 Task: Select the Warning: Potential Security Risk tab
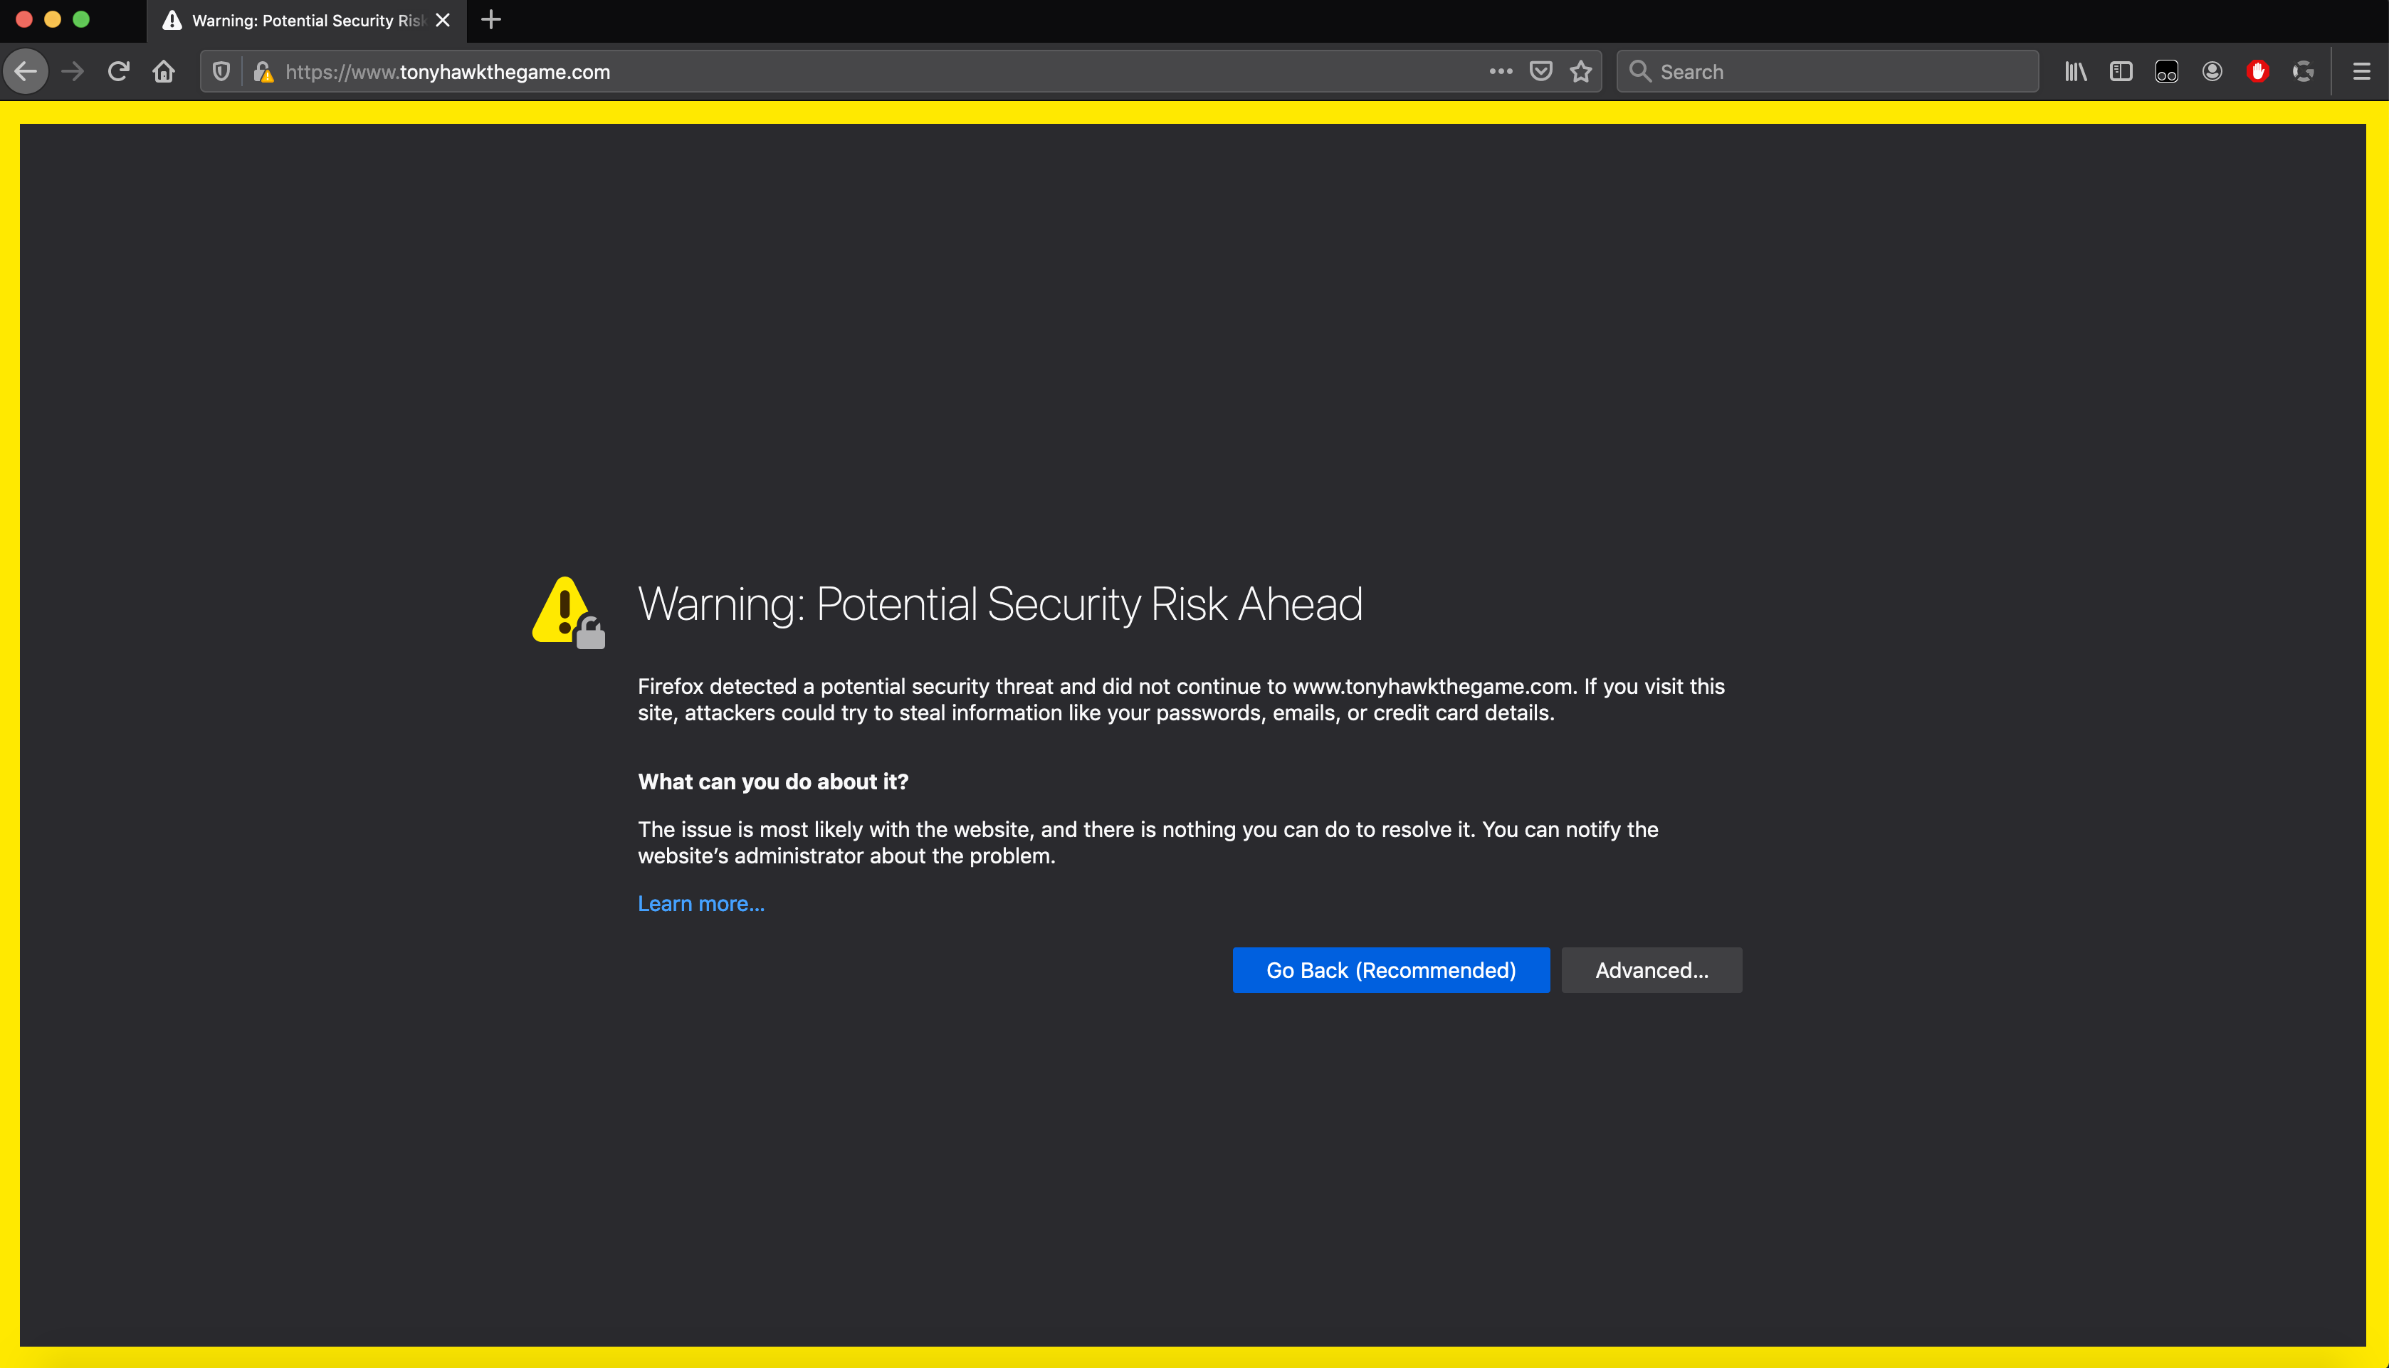(x=306, y=21)
